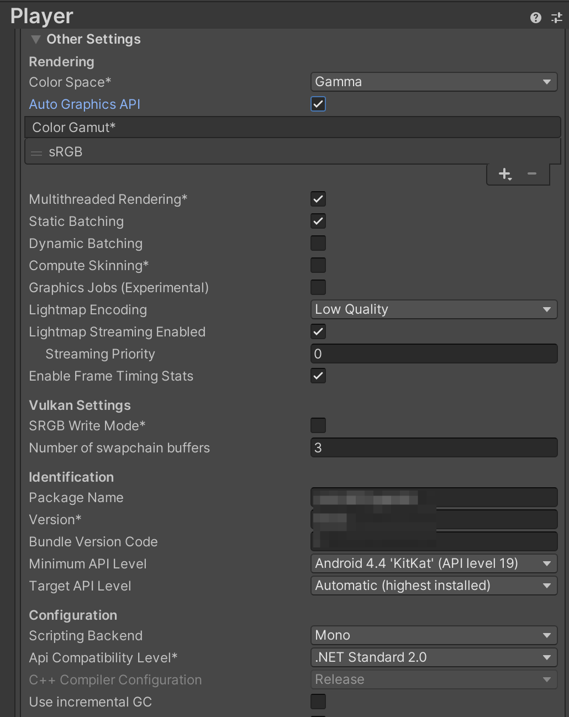Image resolution: width=569 pixels, height=717 pixels.
Task: Disable Auto Graphics API
Action: click(x=318, y=103)
